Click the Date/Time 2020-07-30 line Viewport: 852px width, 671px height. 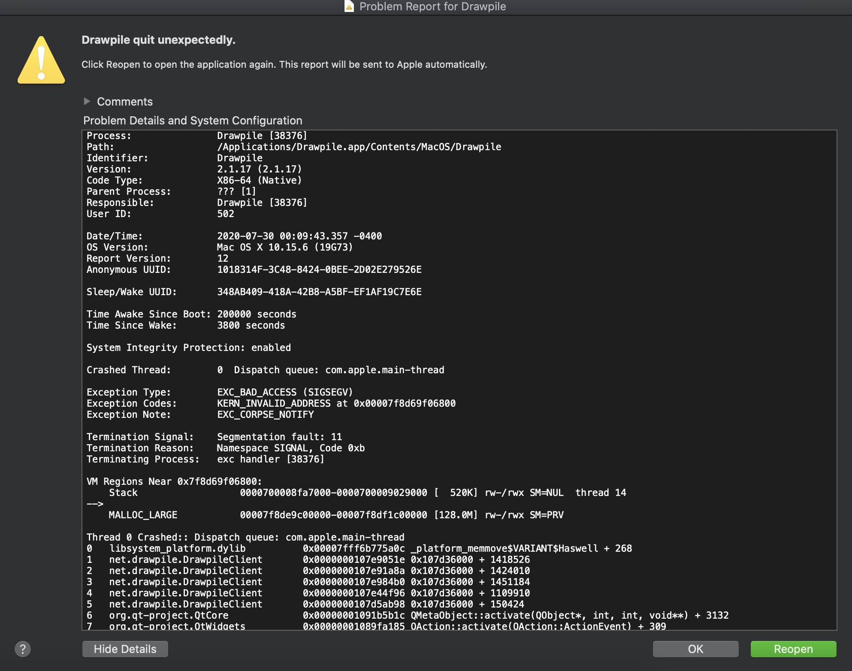pyautogui.click(x=234, y=236)
